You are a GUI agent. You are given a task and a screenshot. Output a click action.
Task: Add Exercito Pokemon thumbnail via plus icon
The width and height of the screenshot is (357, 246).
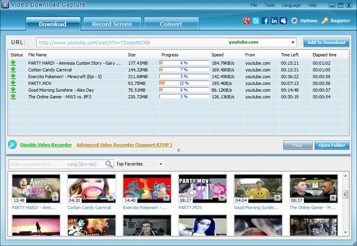click(166, 198)
